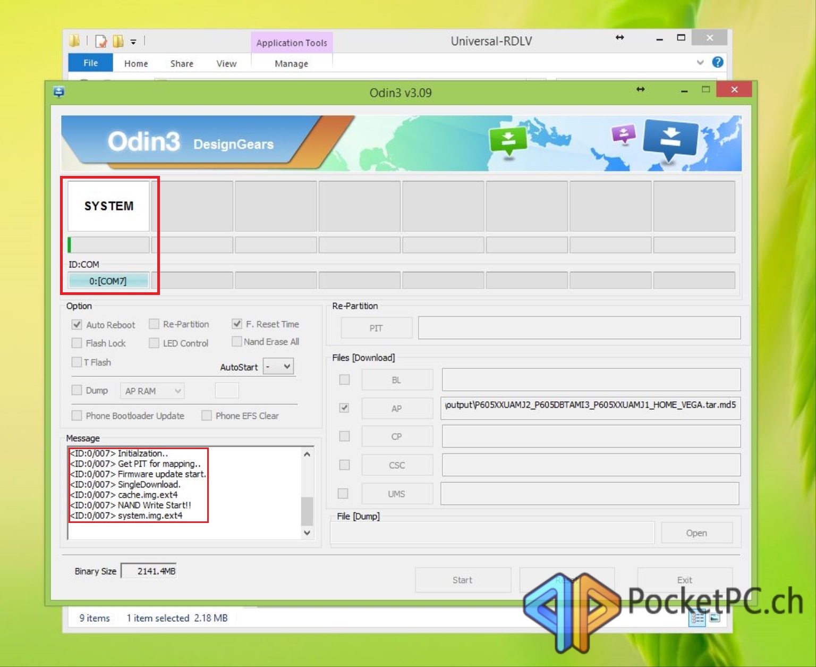Click the SYSTEM status box
Screen dimensions: 816x667
click(108, 206)
